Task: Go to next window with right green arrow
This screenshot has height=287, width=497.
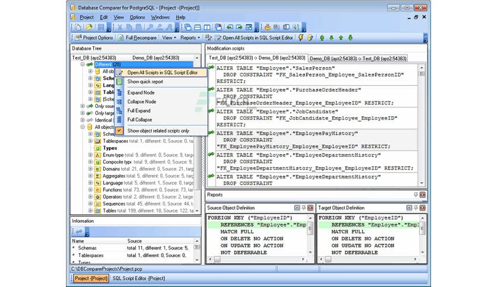Action: 240,27
